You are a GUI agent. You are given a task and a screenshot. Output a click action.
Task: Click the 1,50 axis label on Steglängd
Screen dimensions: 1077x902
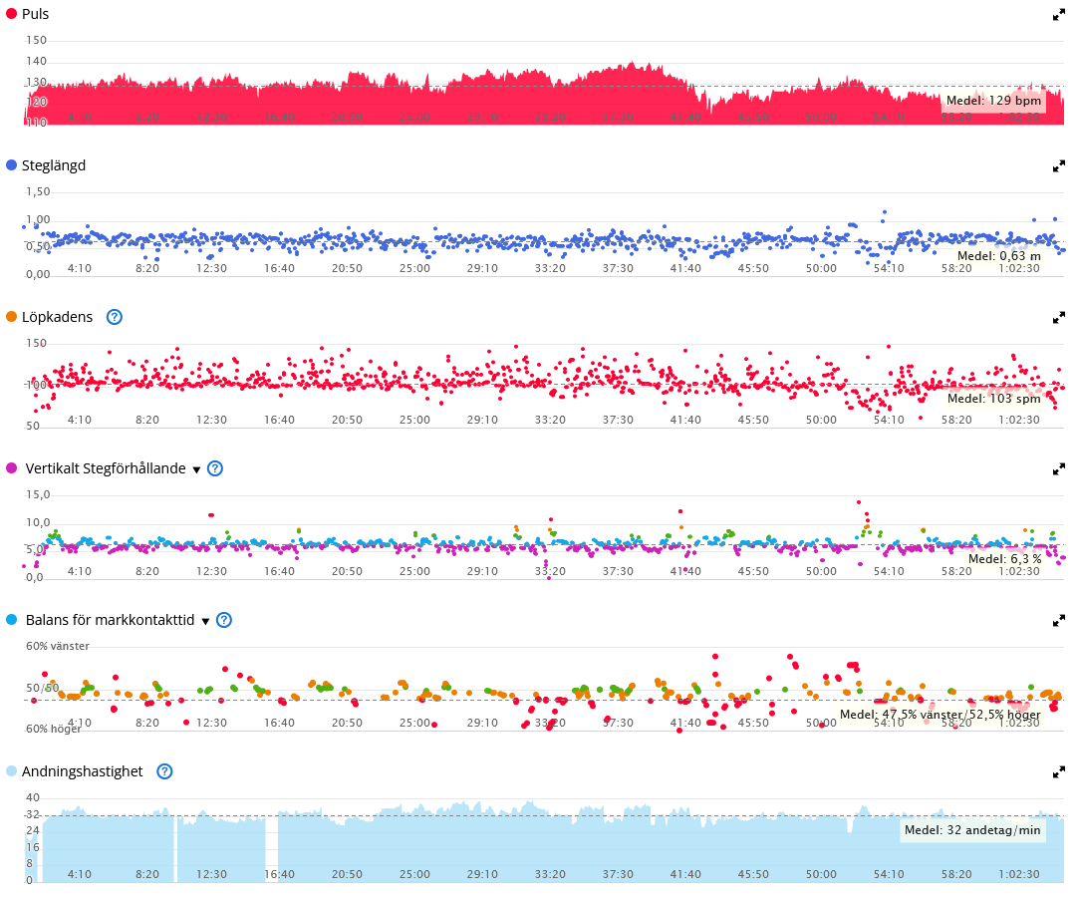(x=39, y=191)
